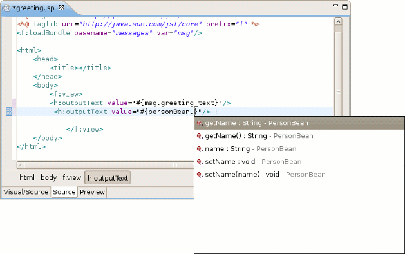Select the f:view breadcrumb

click(71, 177)
